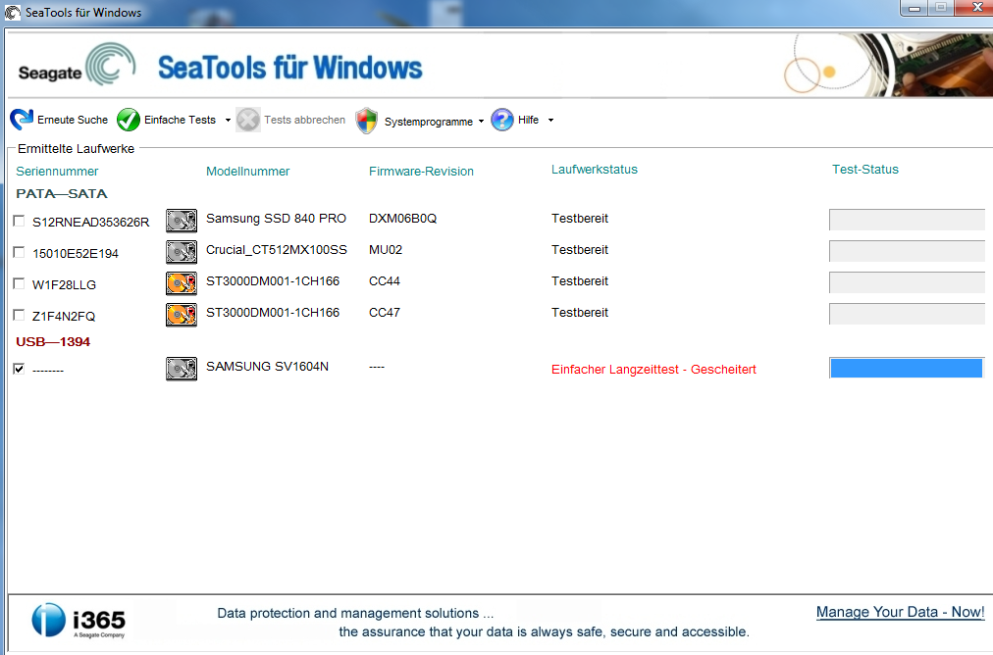Click the serial number Z1F4N2FQ
The image size is (993, 655).
tap(64, 317)
